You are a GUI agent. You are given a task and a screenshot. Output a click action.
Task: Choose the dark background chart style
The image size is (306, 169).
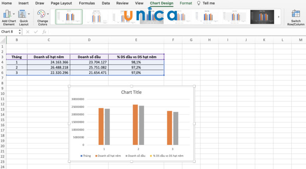pyautogui.click(x=262, y=17)
